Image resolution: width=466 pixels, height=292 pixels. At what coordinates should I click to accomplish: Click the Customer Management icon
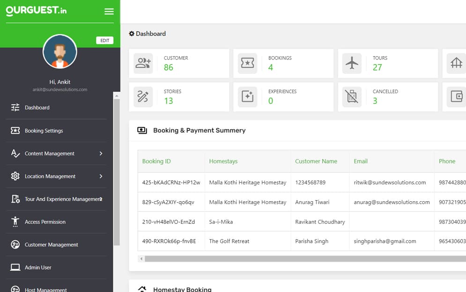click(15, 244)
